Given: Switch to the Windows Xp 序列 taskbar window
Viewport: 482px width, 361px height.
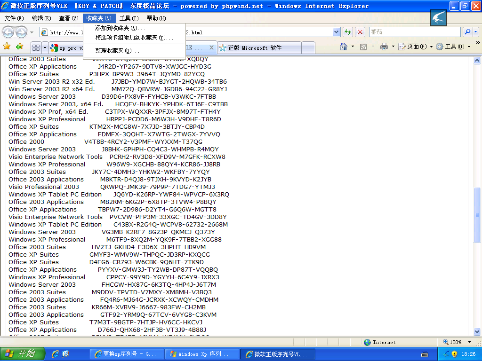Looking at the screenshot, I should coord(201,354).
